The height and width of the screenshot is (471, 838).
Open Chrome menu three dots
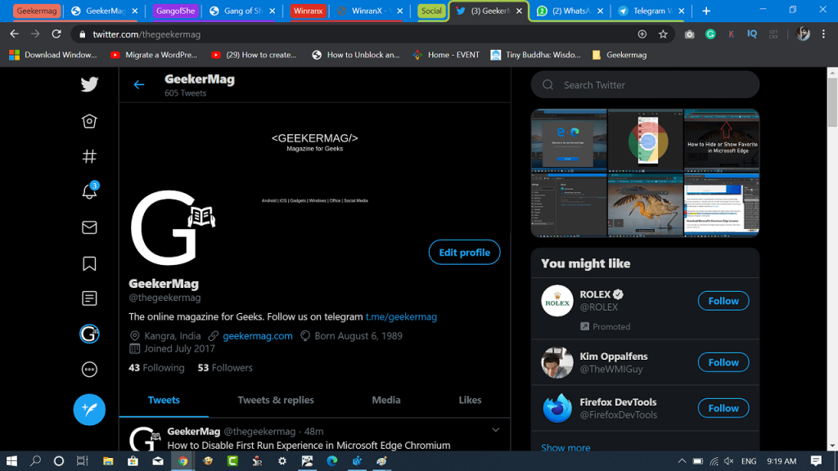[823, 34]
